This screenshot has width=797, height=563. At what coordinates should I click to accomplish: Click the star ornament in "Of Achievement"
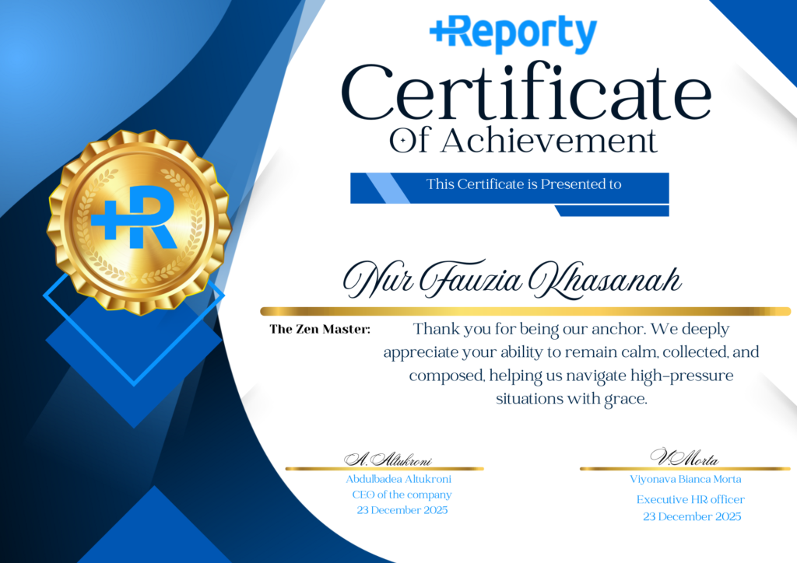coord(404,141)
